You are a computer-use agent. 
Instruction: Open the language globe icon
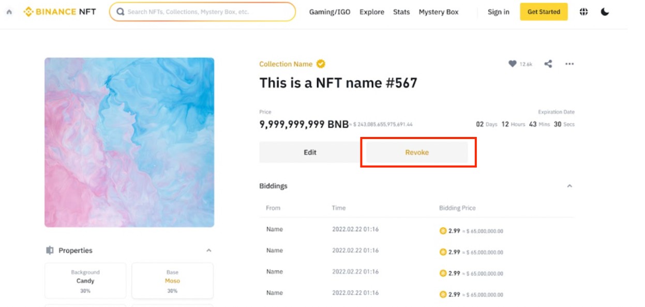point(584,12)
